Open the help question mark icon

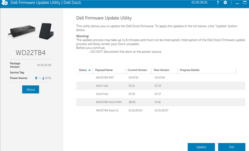coord(218,2)
